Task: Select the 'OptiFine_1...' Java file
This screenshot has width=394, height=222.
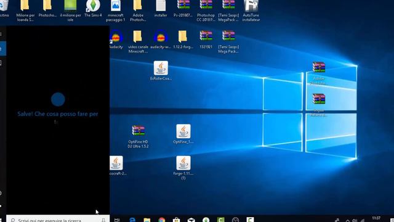Action: click(183, 131)
